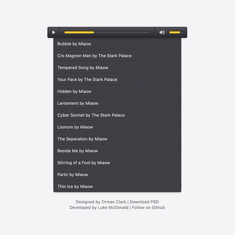Play Thin Ice by Miaow
The image size is (235, 235).
click(117, 187)
